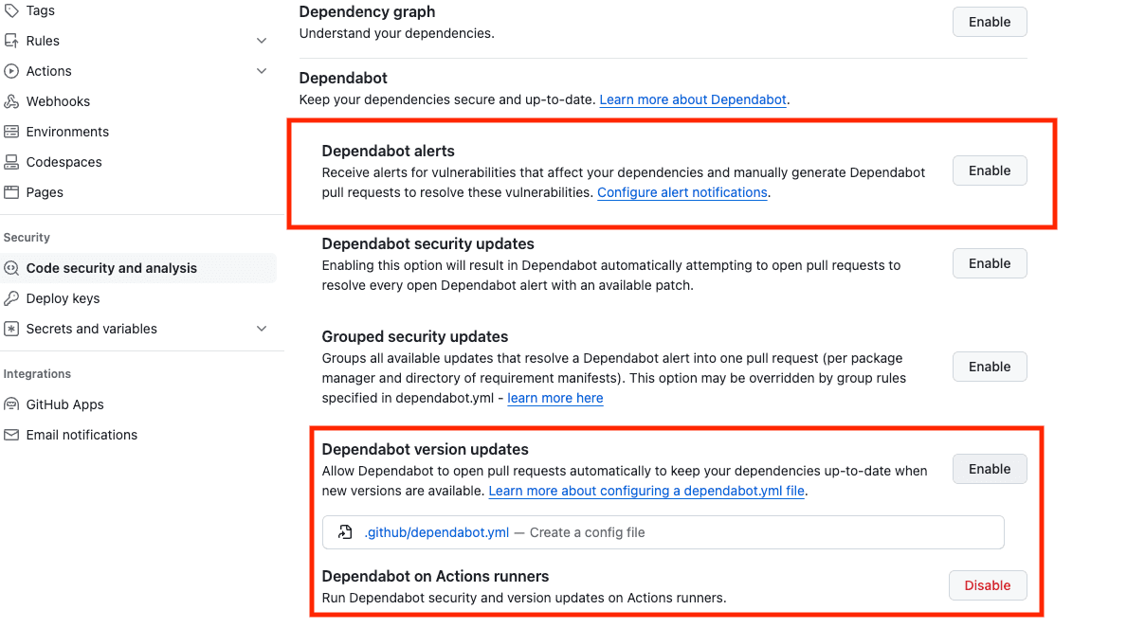
Task: Open Code security and analysis settings
Action: [x=112, y=268]
